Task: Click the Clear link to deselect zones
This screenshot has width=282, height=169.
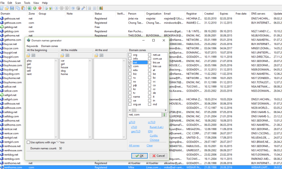Action: coord(150,145)
